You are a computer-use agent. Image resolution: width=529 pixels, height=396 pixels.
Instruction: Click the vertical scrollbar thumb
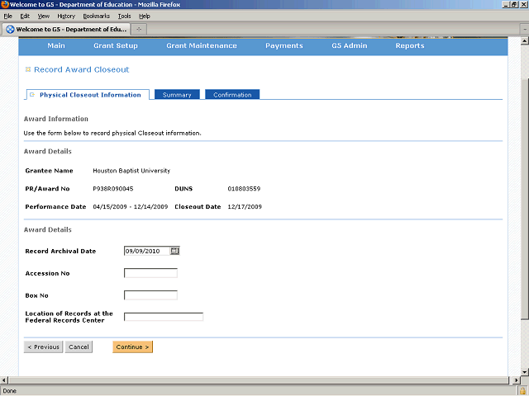point(525,199)
